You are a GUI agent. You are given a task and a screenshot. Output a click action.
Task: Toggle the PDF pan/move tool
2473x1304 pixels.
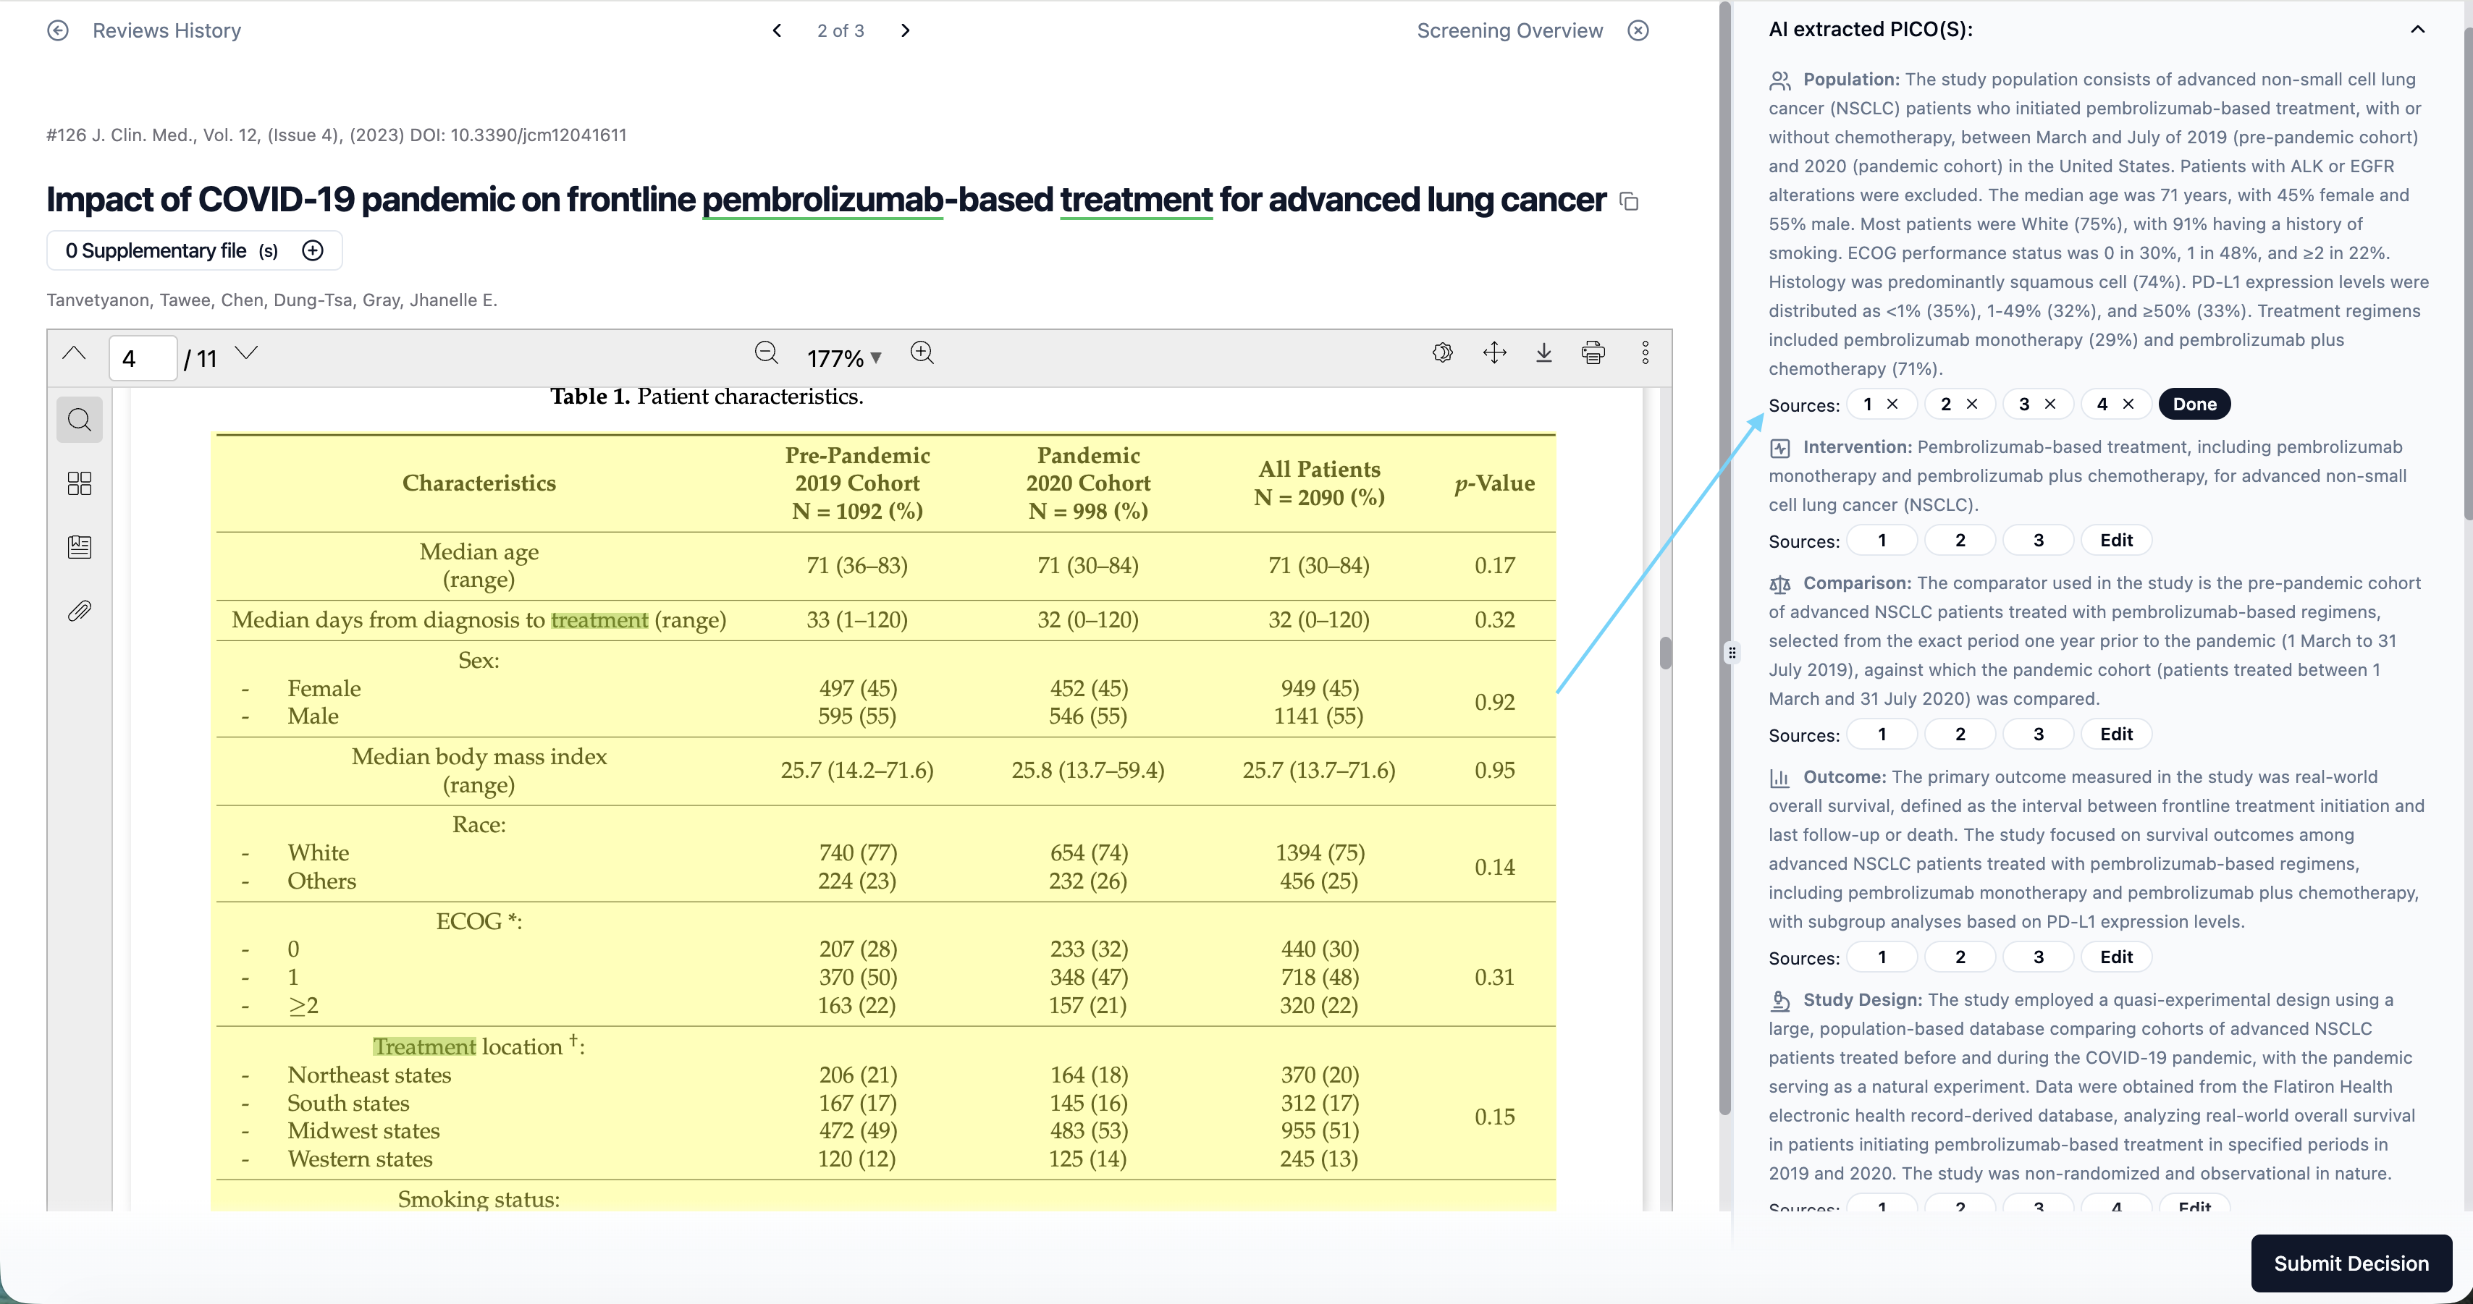[1495, 353]
